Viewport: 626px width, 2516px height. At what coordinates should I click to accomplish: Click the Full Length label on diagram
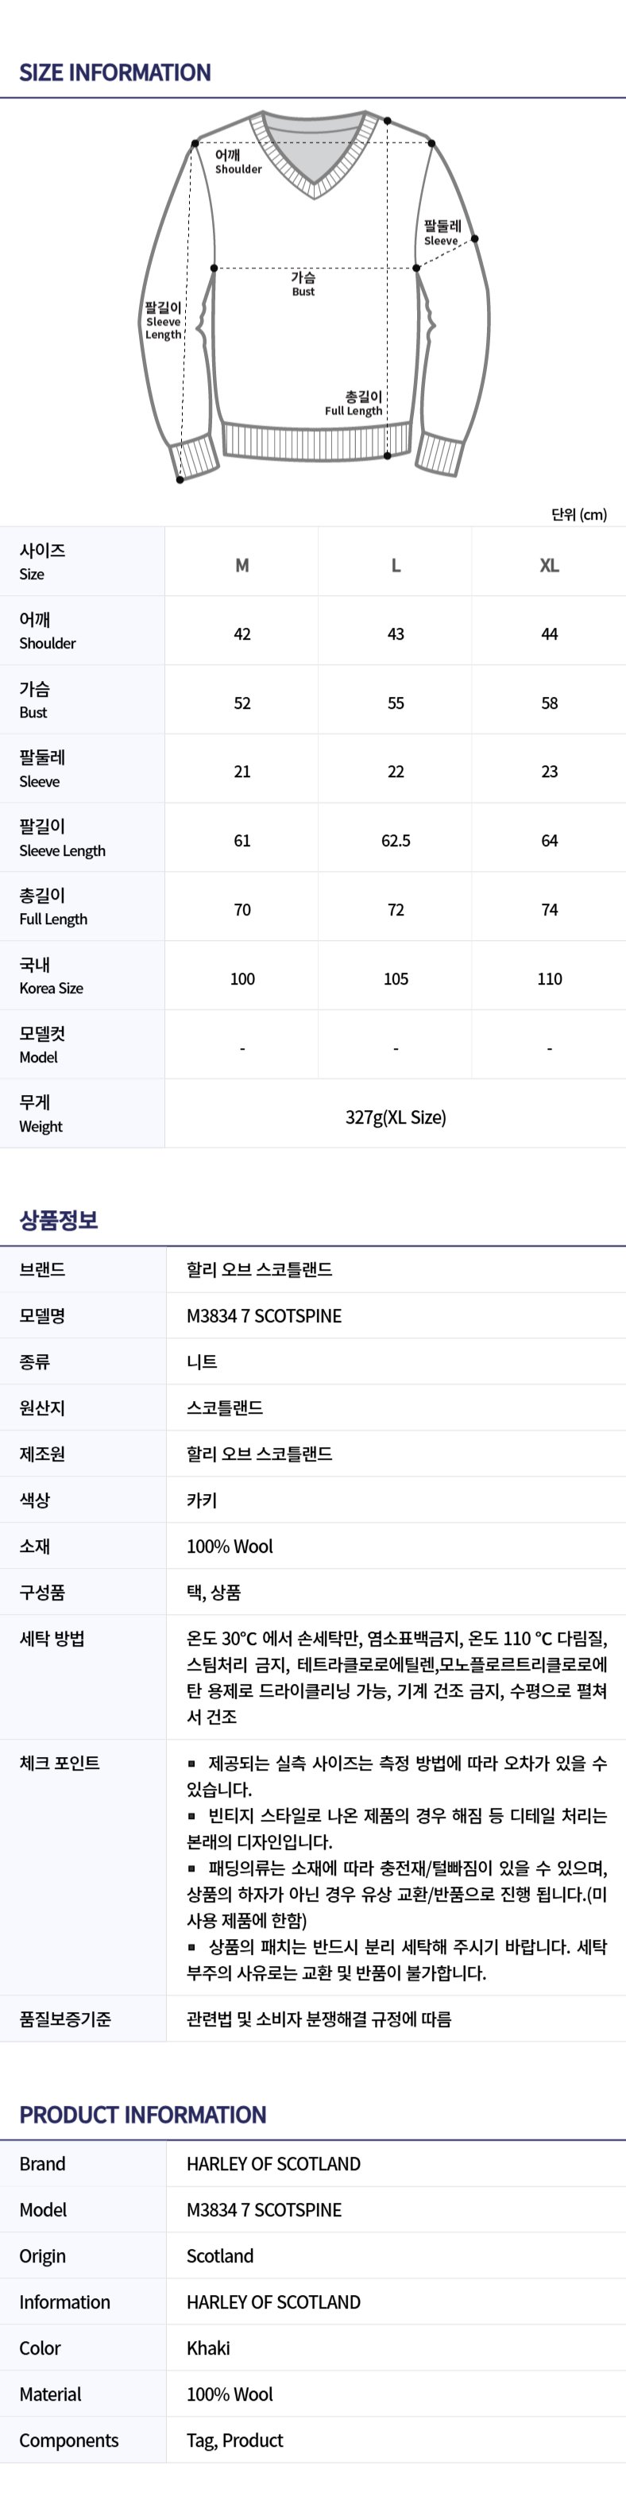(x=354, y=404)
